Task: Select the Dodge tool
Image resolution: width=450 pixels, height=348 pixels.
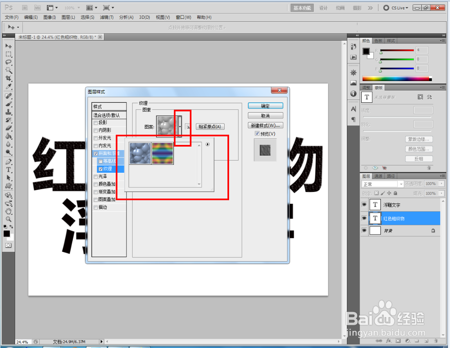Action: point(8,152)
